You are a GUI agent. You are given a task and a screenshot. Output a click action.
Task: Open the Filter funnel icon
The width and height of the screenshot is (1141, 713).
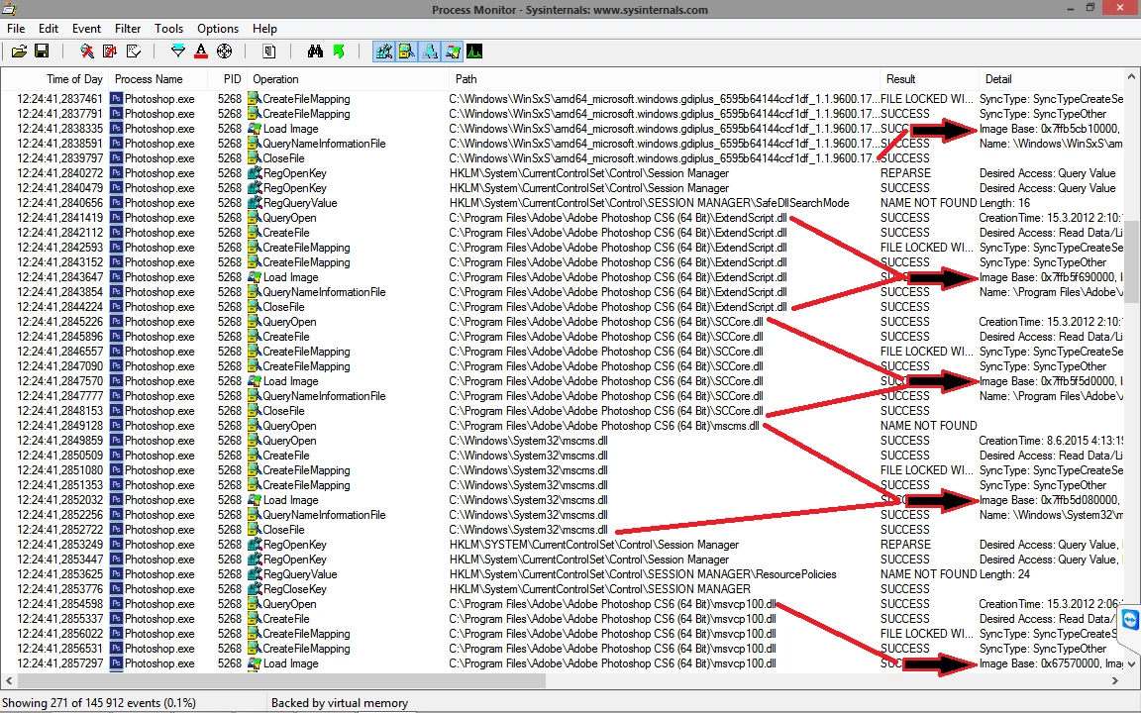coord(177,51)
